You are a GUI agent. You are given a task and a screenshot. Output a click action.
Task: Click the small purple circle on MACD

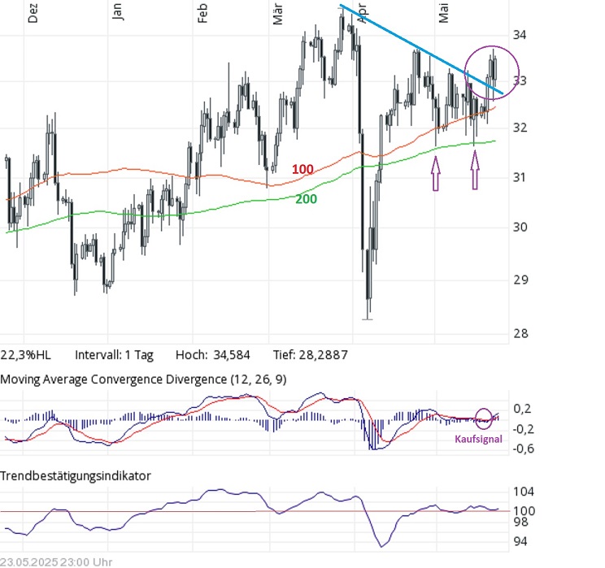(484, 418)
